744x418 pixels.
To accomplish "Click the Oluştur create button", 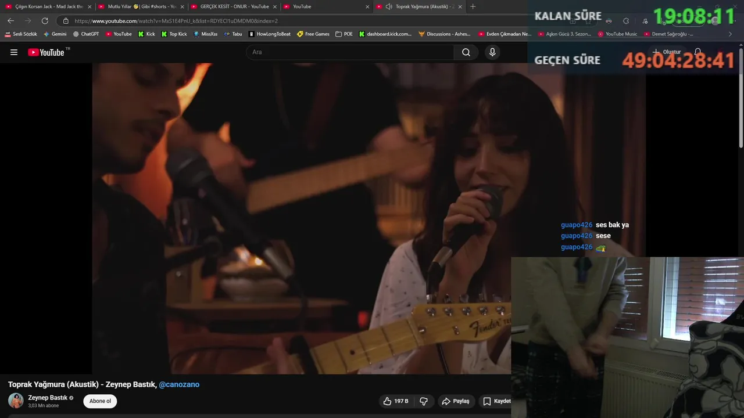I will (666, 52).
